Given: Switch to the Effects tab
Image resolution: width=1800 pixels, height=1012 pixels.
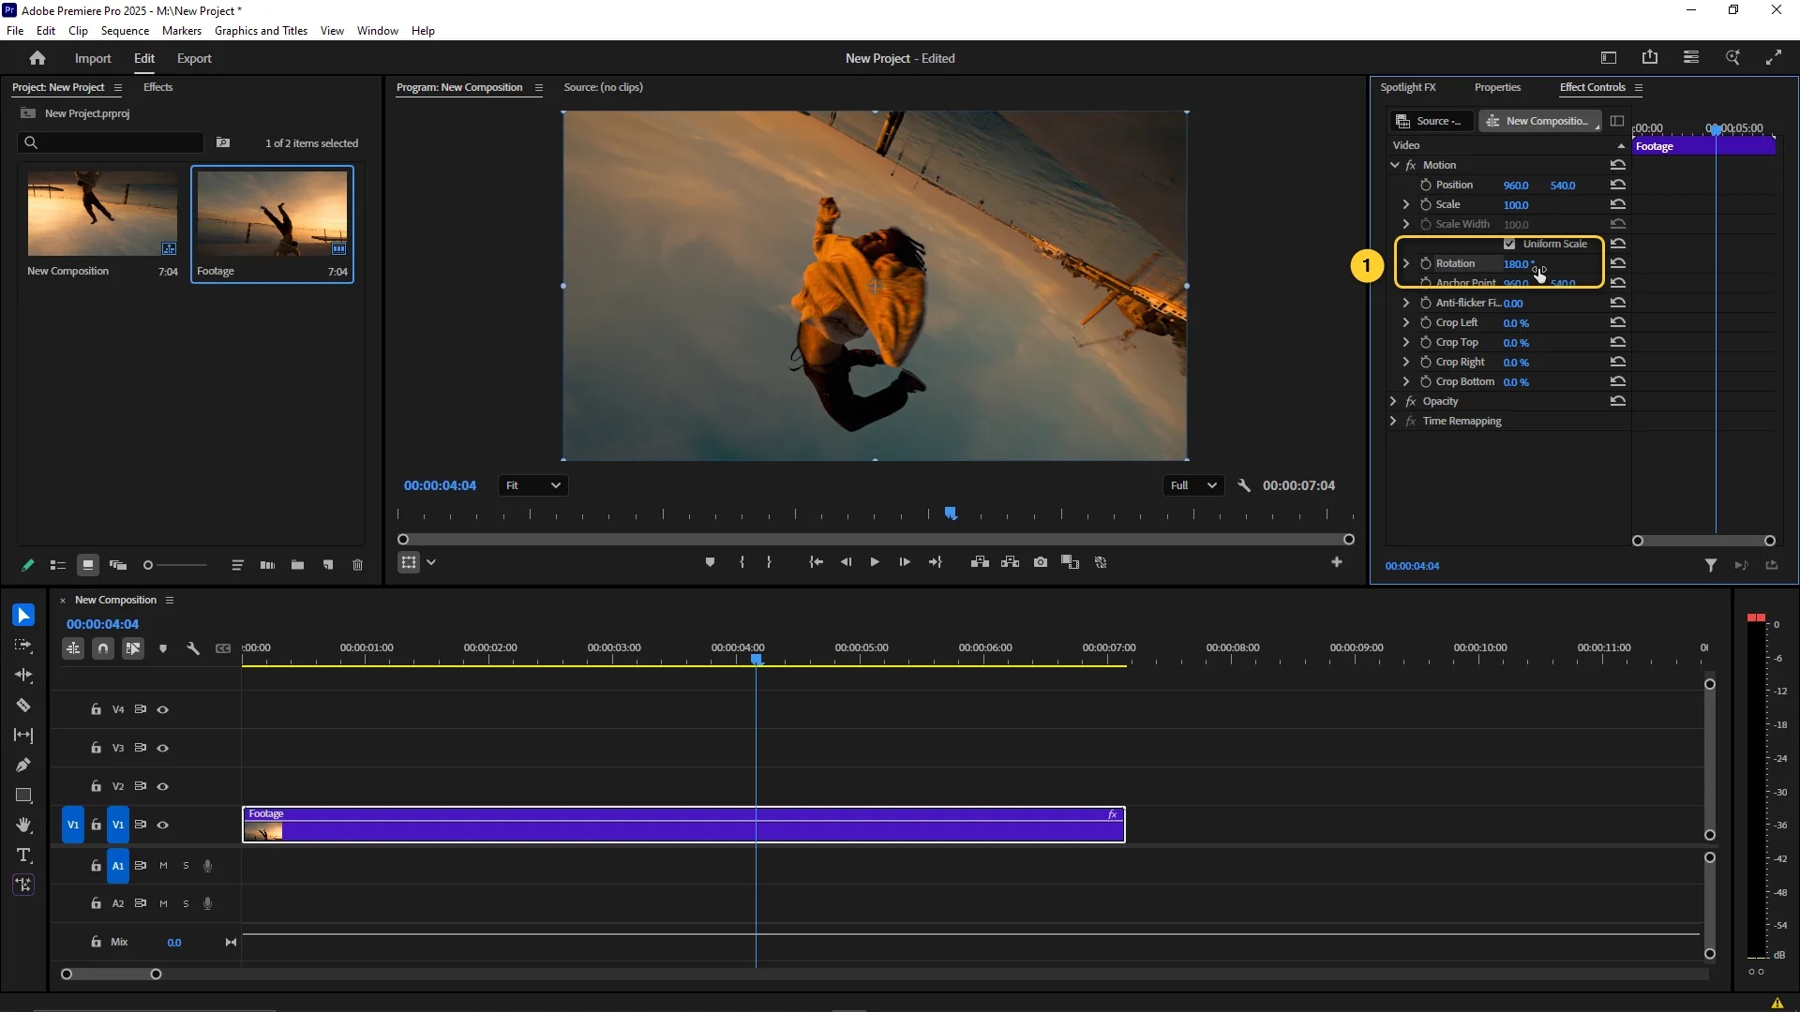Looking at the screenshot, I should click(157, 87).
